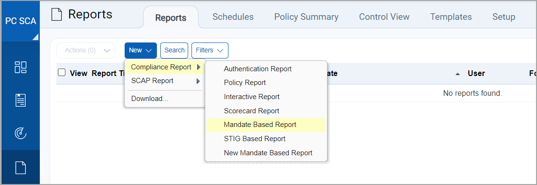Open the dashboard icon in left sidebar
Screen dimensions: 537x185
[x=20, y=67]
